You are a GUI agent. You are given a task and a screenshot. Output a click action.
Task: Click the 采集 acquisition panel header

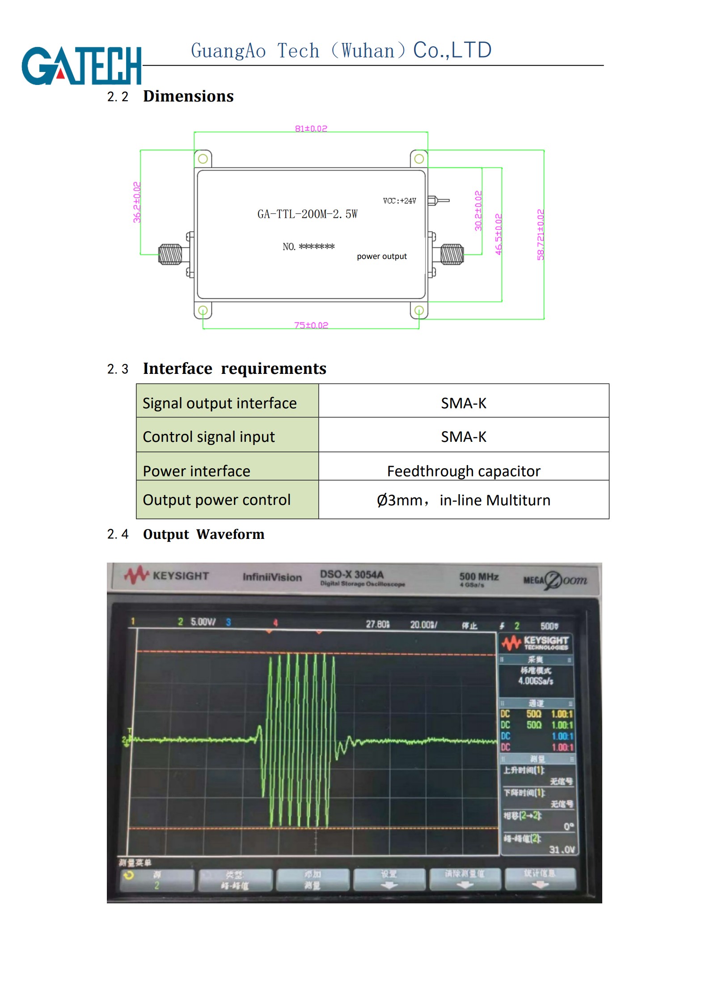(536, 660)
